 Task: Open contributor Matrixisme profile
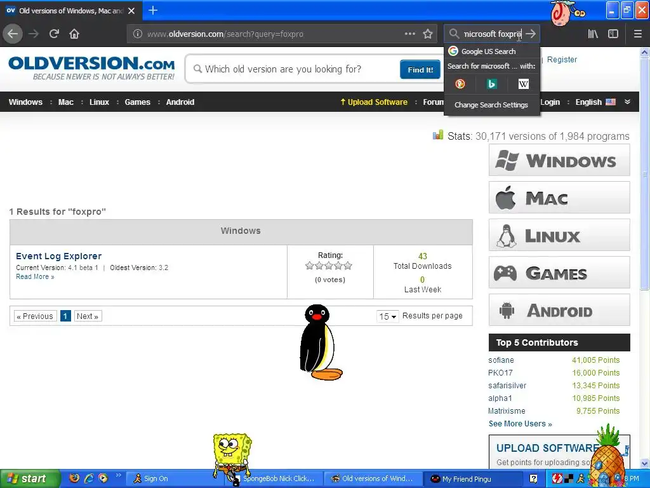(506, 411)
